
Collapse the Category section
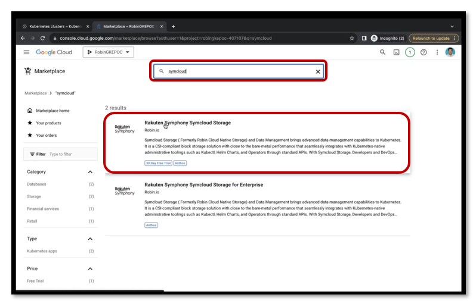(x=90, y=172)
